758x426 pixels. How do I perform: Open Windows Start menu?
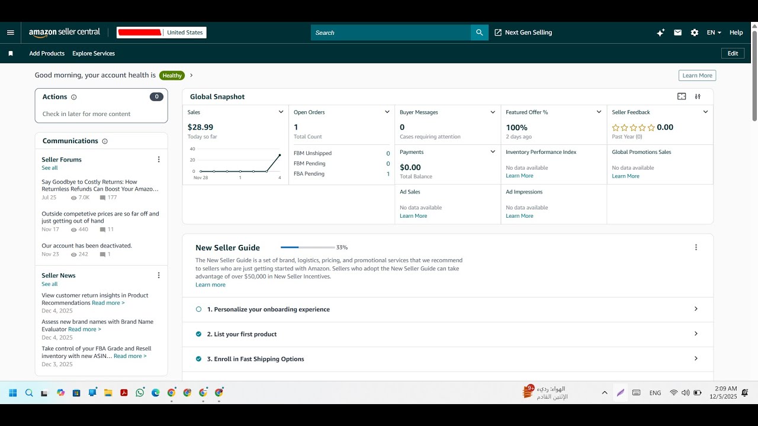click(x=13, y=392)
